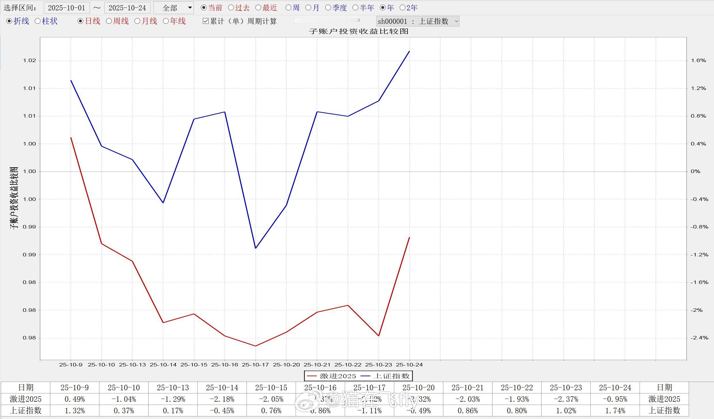Select the 季度 quarter range option

tap(328, 8)
